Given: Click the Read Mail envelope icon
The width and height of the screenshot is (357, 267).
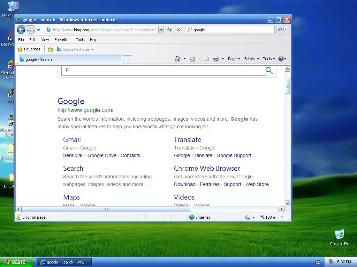Looking at the screenshot, I should (206, 59).
